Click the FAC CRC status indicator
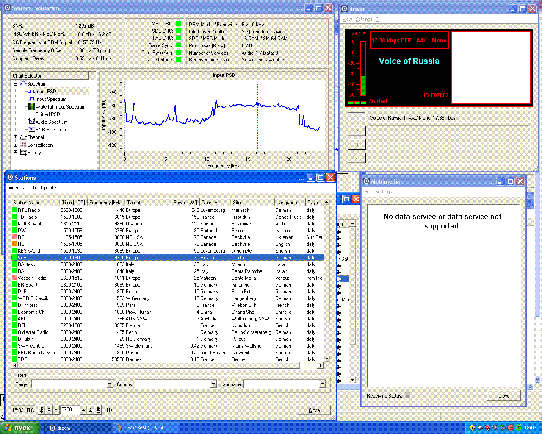 pyautogui.click(x=178, y=38)
